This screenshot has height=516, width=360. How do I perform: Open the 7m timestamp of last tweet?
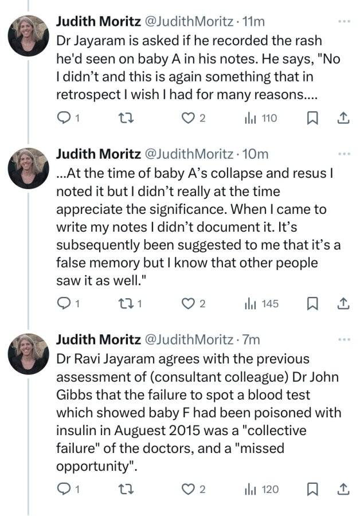[x=251, y=339]
